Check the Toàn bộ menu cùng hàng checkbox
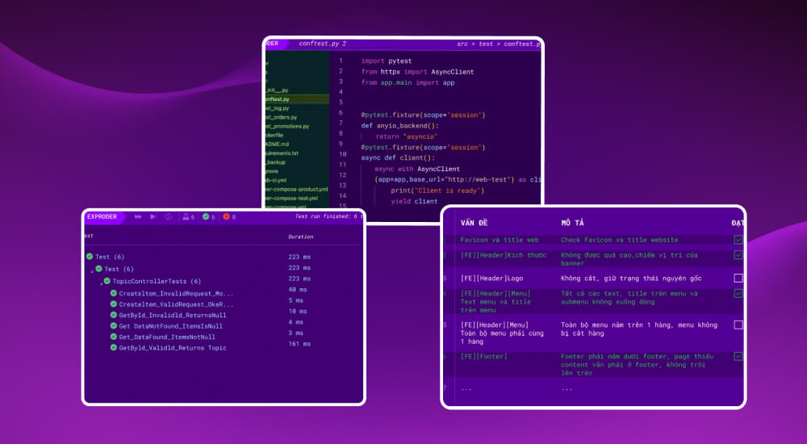 738,325
